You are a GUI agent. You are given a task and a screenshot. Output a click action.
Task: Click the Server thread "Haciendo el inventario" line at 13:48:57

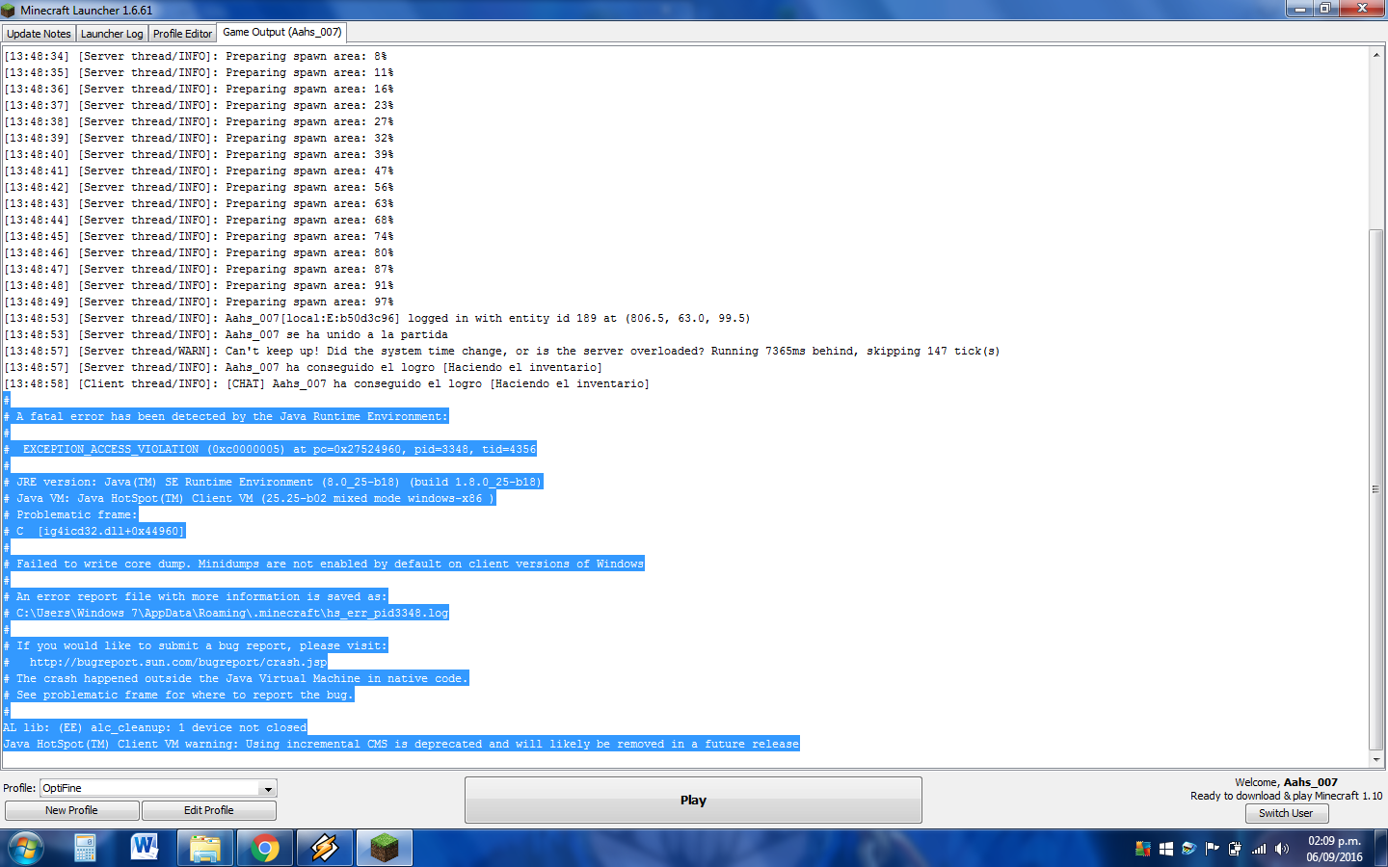point(303,368)
